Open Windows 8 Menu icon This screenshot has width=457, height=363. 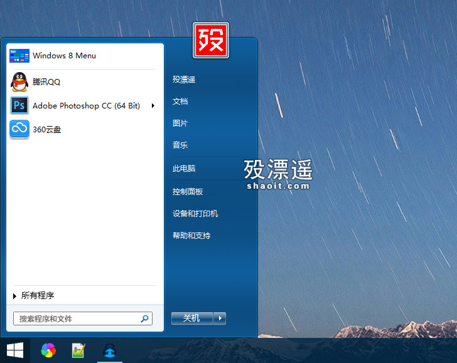click(19, 56)
